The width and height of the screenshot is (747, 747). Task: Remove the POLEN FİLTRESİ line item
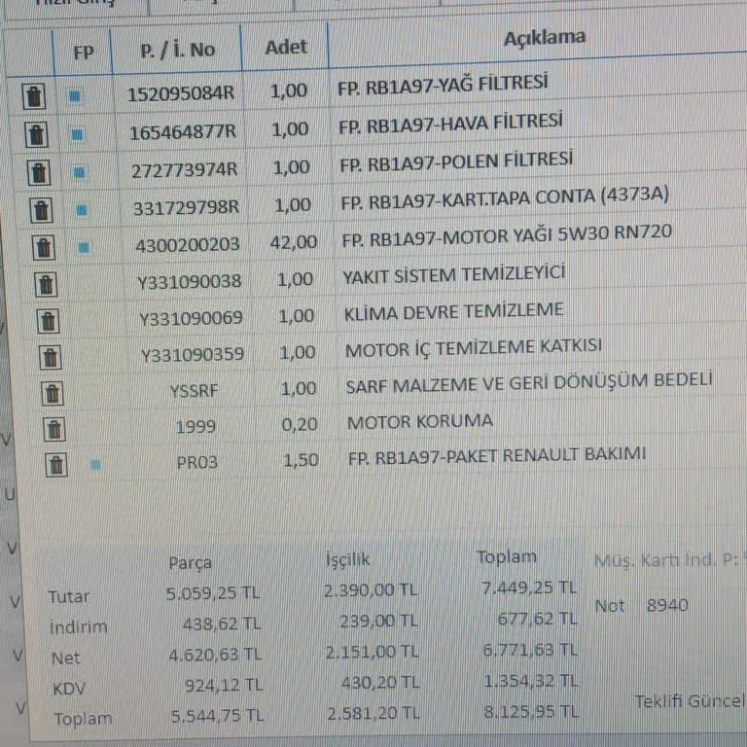(38, 173)
